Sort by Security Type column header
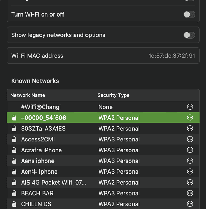The image size is (206, 209). pos(113,95)
